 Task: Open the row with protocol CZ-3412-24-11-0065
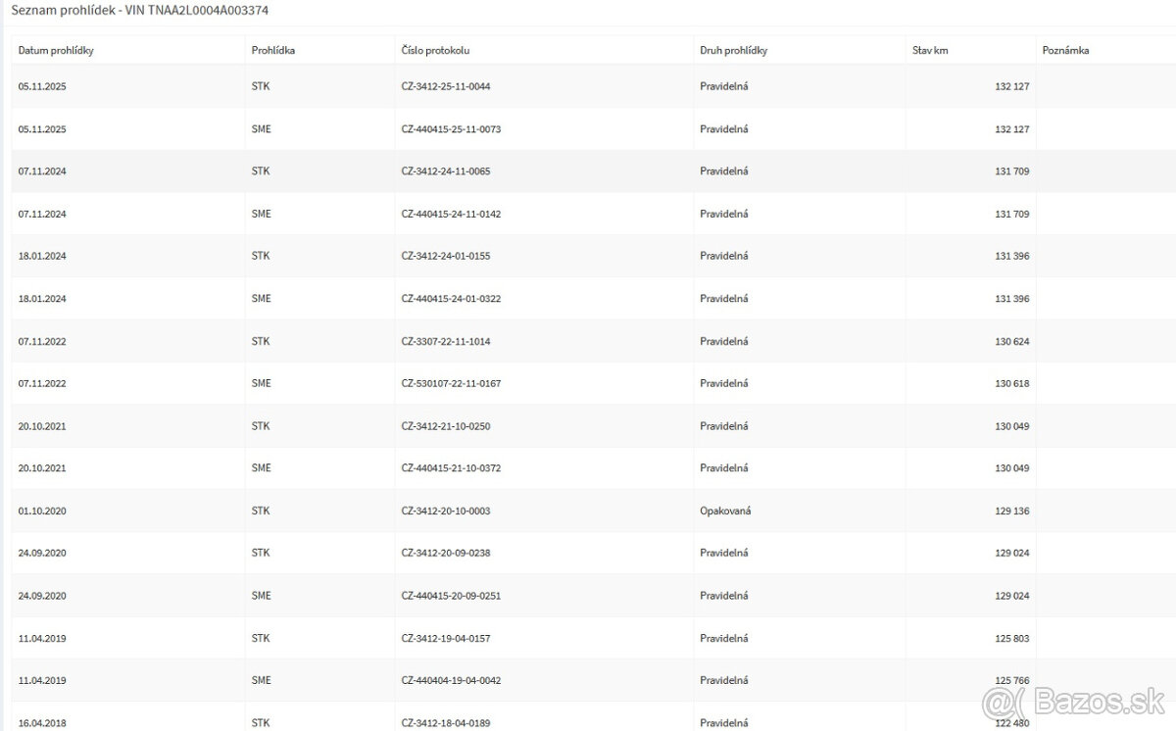pyautogui.click(x=446, y=171)
